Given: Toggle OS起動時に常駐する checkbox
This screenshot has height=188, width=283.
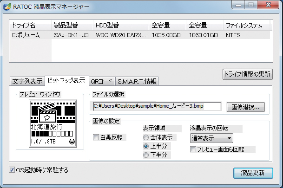Looking at the screenshot, I should click(x=12, y=170).
